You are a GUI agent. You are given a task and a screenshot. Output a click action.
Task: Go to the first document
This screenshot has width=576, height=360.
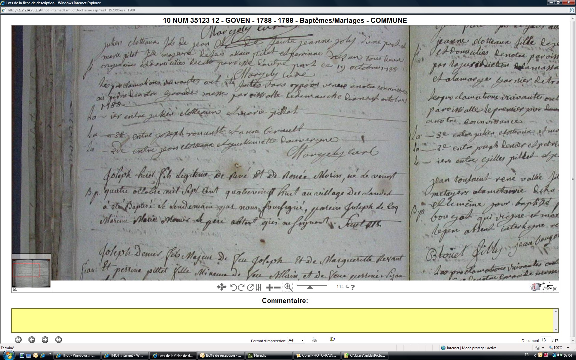pos(18,340)
